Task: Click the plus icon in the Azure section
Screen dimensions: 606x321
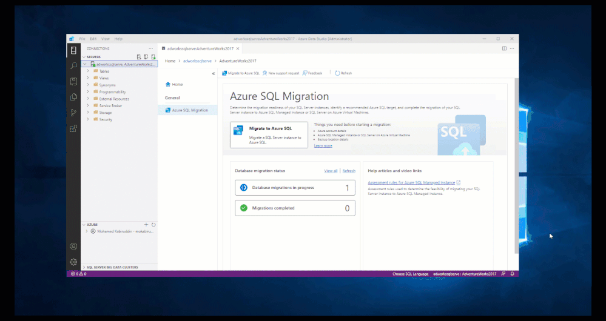Action: pos(146,225)
